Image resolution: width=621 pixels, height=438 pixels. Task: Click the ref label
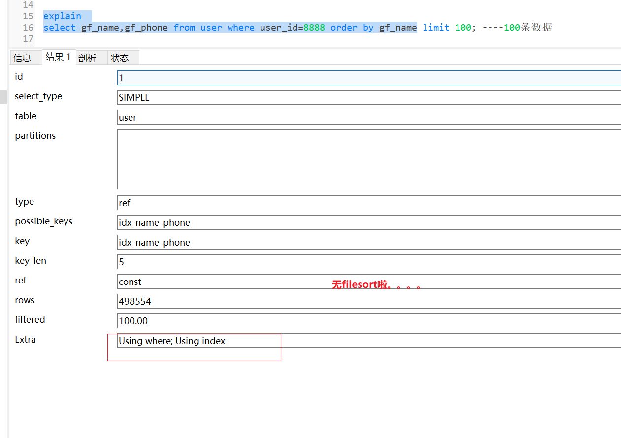tap(20, 280)
